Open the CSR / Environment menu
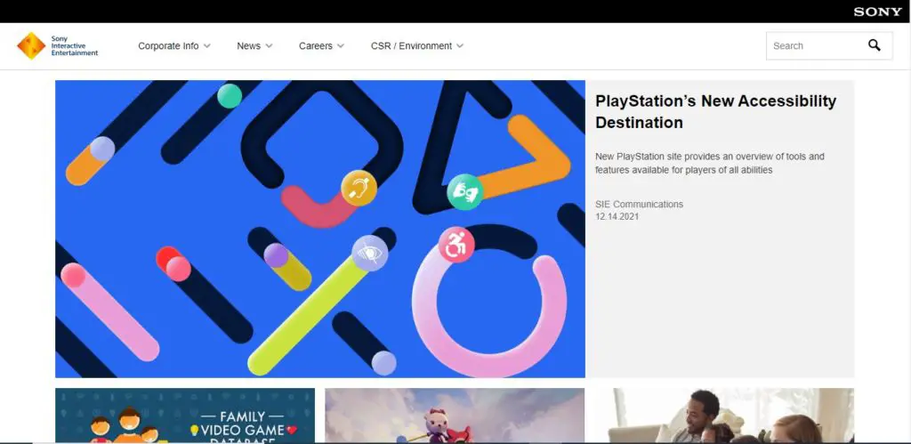This screenshot has height=444, width=911. [x=411, y=46]
